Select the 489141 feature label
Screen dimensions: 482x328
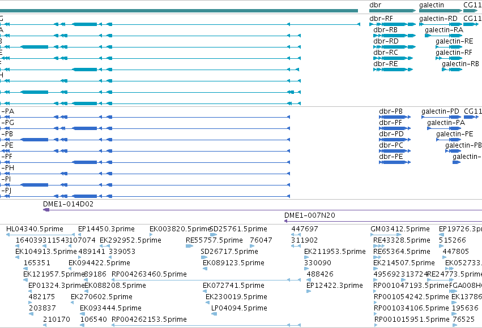92,252
